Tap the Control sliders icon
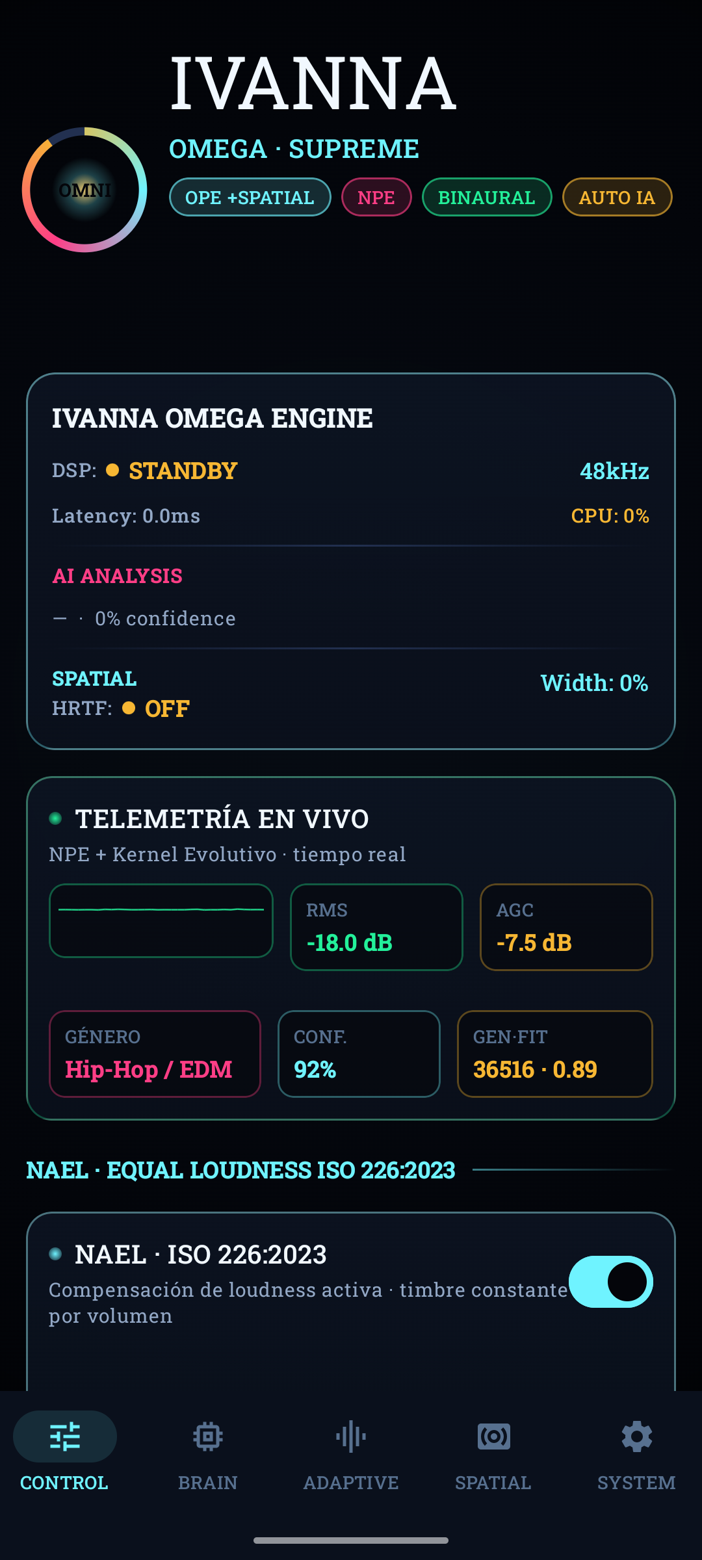 click(x=65, y=1436)
